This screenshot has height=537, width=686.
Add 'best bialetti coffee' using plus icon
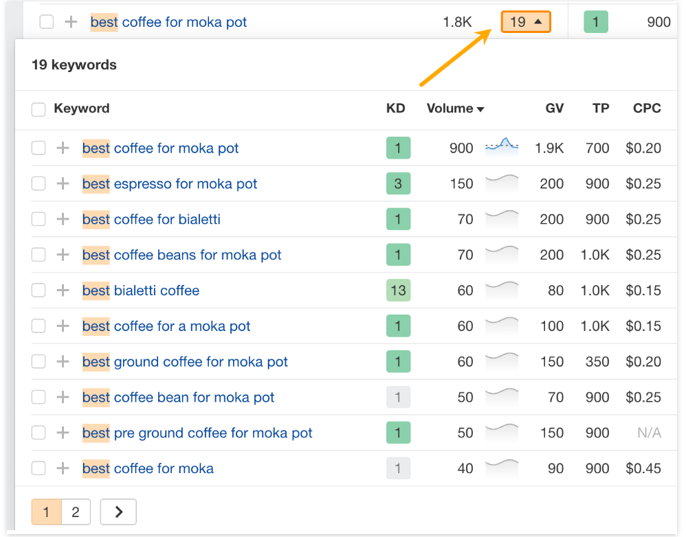coord(63,290)
